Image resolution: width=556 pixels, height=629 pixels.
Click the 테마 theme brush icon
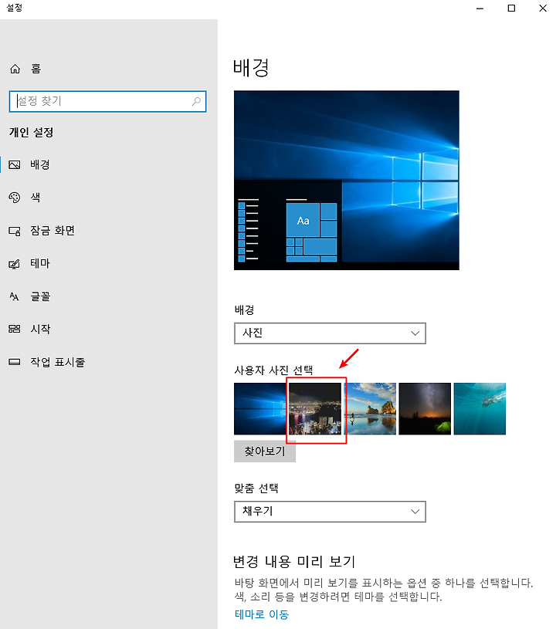point(15,264)
